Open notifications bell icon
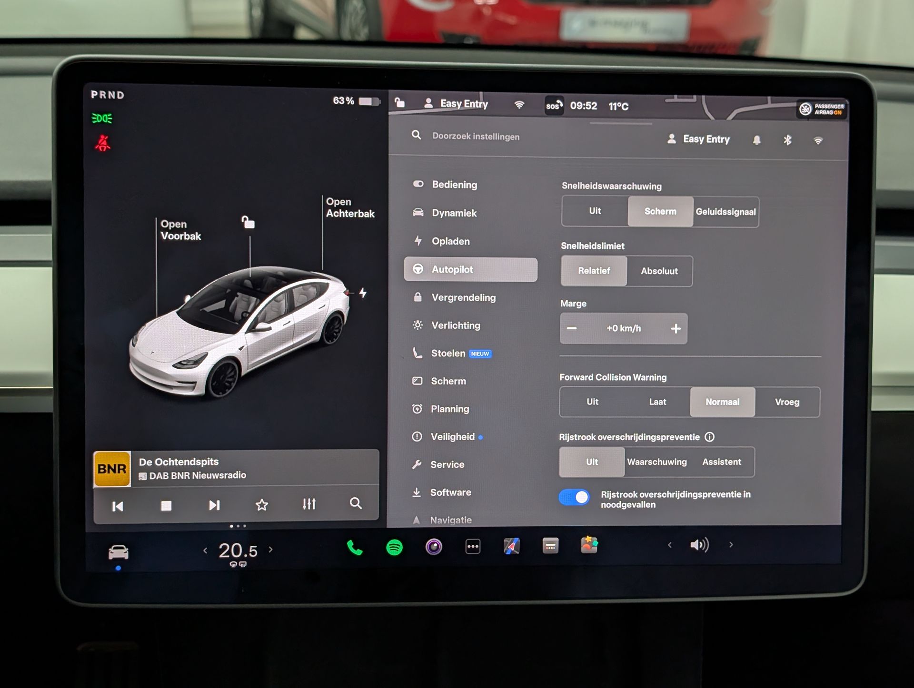The height and width of the screenshot is (688, 914). coord(756,140)
